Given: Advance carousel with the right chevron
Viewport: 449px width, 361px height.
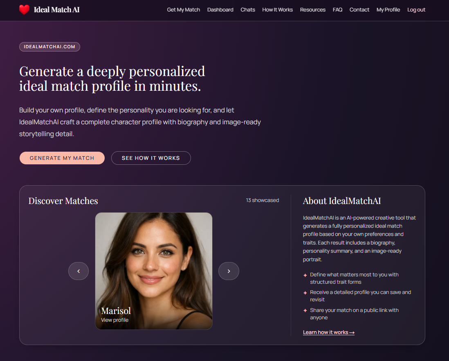Looking at the screenshot, I should pyautogui.click(x=229, y=271).
